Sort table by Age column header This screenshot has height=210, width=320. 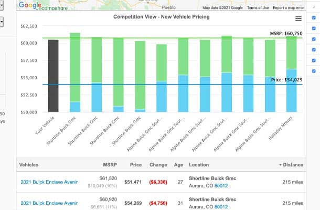(178, 165)
